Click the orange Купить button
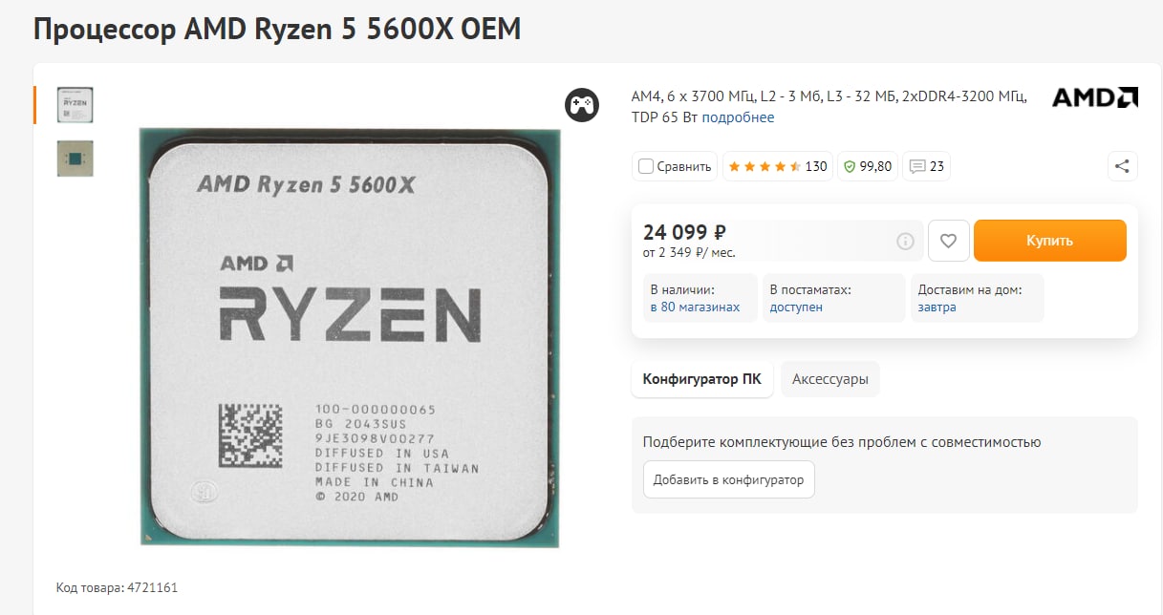The image size is (1163, 615). [1050, 241]
